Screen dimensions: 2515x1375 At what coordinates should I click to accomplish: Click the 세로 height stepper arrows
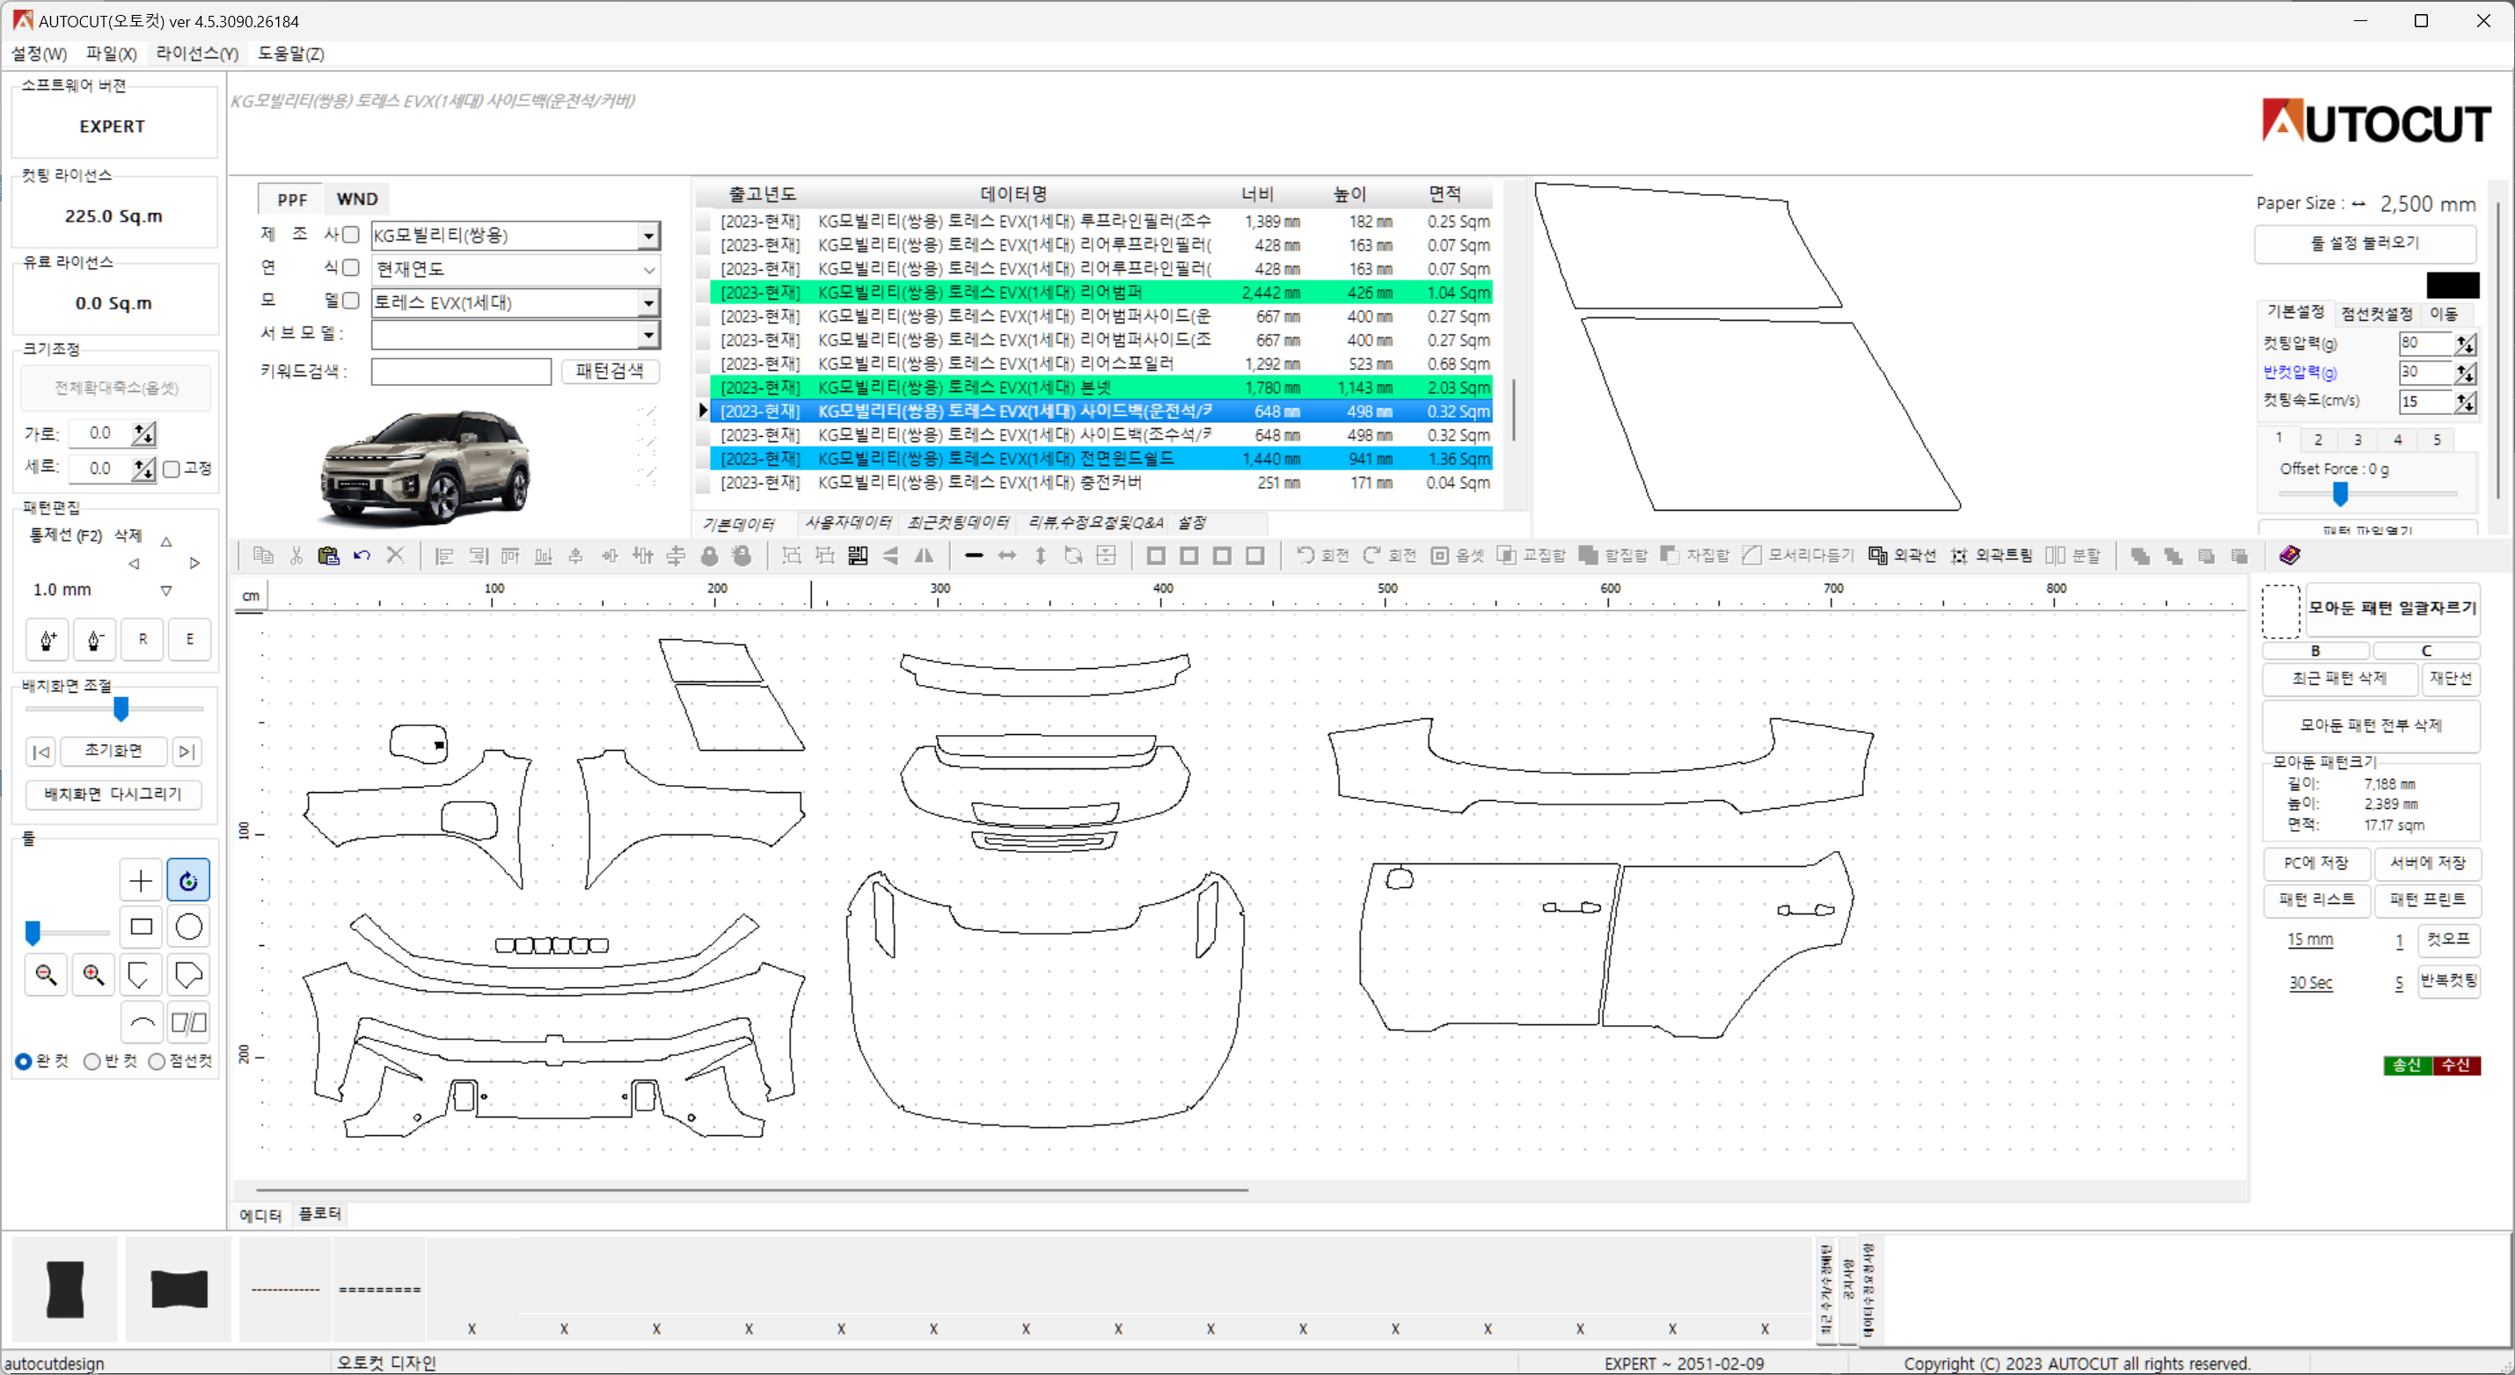click(144, 469)
